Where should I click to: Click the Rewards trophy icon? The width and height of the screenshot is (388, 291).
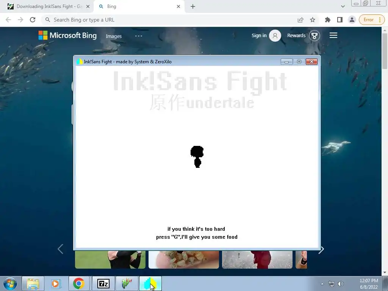point(314,36)
